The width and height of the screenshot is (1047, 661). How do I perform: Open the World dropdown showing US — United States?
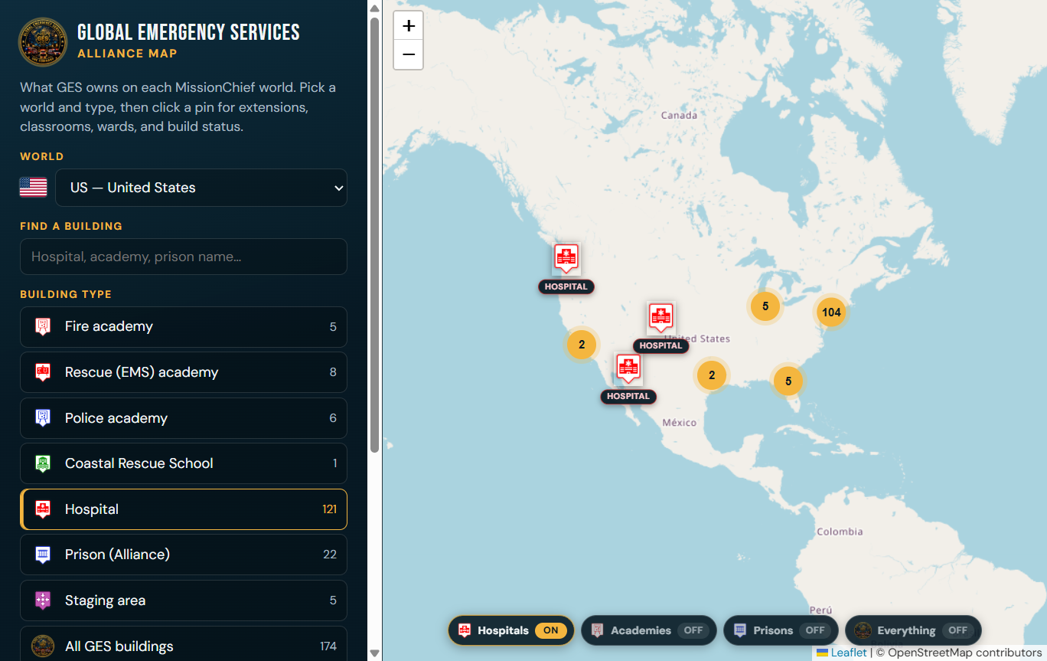pyautogui.click(x=201, y=188)
